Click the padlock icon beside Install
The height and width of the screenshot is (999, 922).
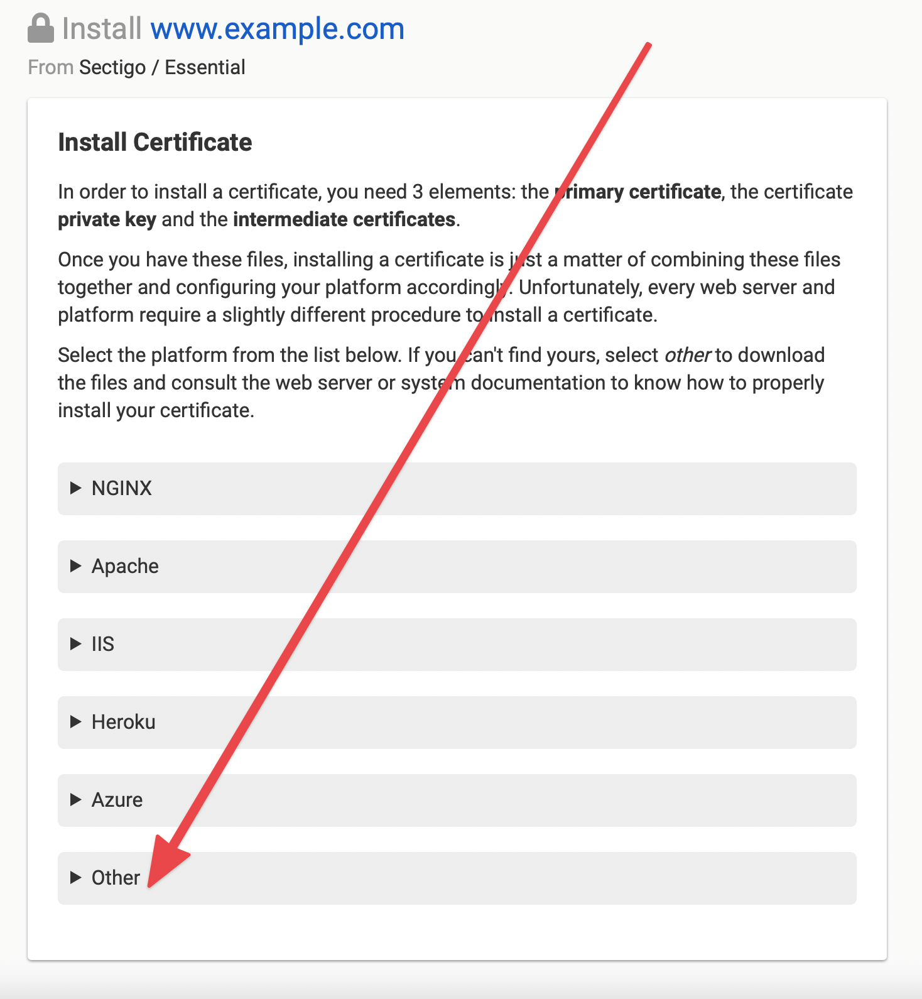pos(41,29)
